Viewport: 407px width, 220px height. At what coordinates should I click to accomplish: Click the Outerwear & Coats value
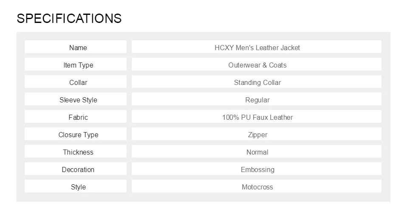coord(257,65)
